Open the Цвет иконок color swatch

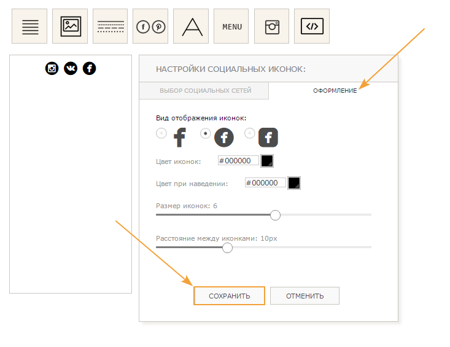tap(267, 161)
